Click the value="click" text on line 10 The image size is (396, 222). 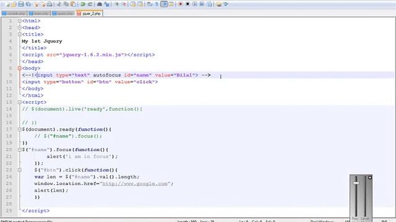point(135,82)
